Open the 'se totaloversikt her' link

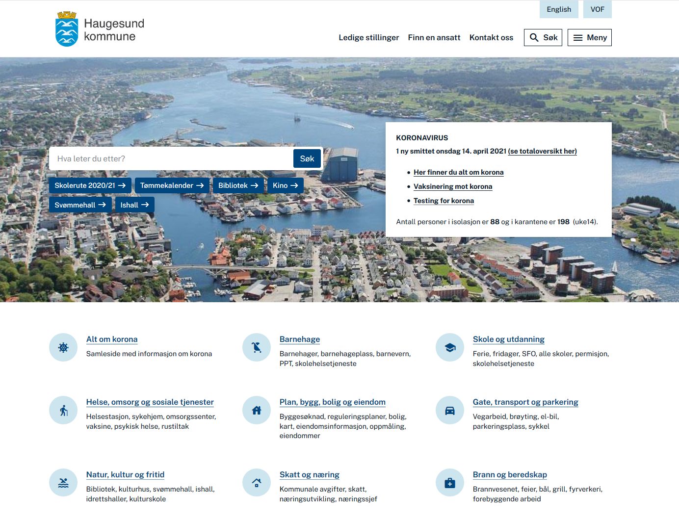tap(543, 151)
